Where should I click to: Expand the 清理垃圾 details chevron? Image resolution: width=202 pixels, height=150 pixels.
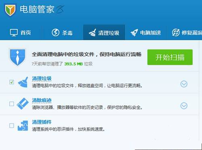coord(184,84)
